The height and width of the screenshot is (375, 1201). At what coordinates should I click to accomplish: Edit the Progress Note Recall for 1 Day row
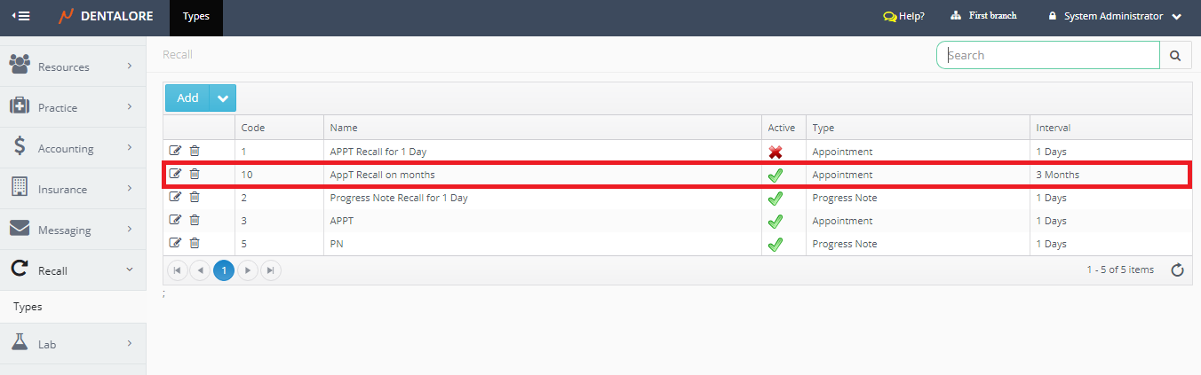point(175,197)
